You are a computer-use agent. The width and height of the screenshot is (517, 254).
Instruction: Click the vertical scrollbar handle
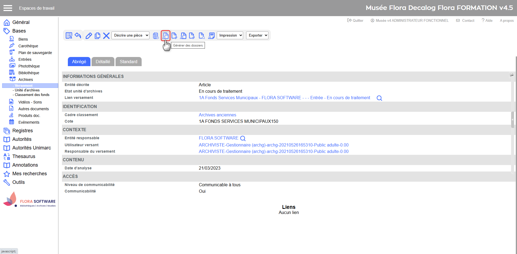coord(512,120)
